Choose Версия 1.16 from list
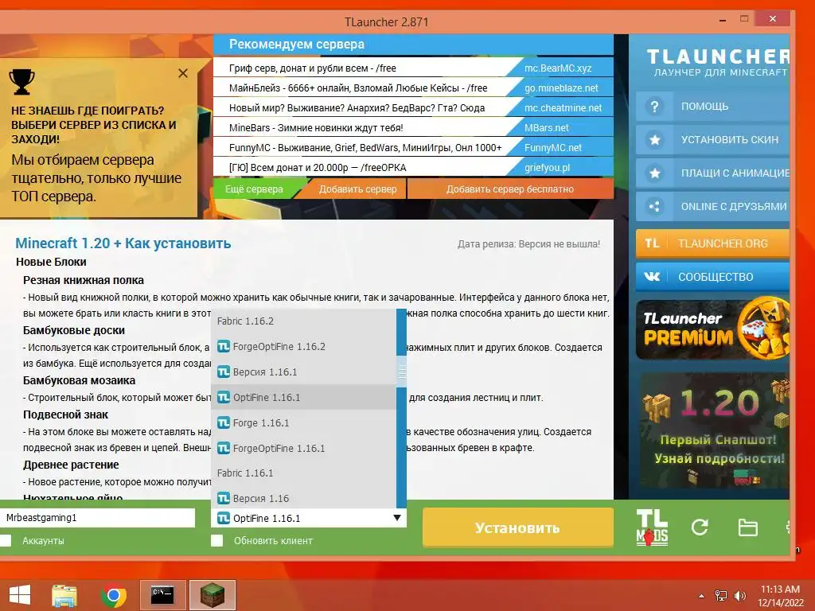Screen dimensions: 815x611 click(x=303, y=498)
